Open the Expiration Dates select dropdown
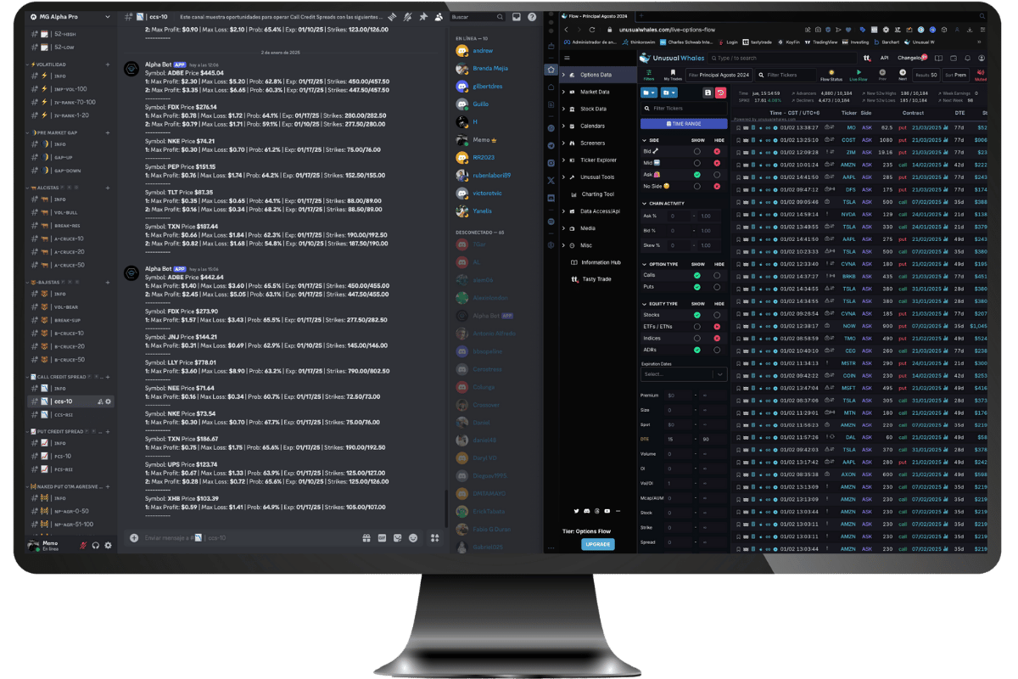The width and height of the screenshot is (1018, 679). pyautogui.click(x=684, y=373)
